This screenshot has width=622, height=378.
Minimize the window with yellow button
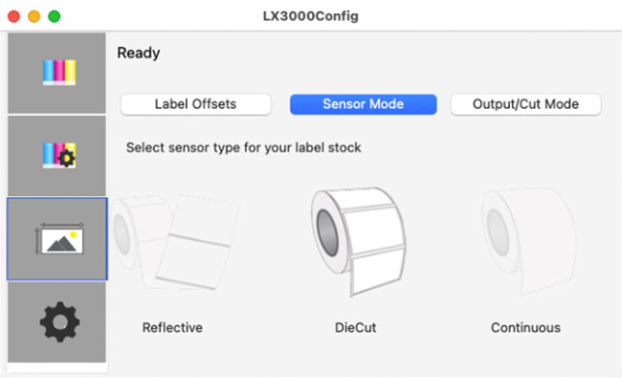pyautogui.click(x=34, y=16)
